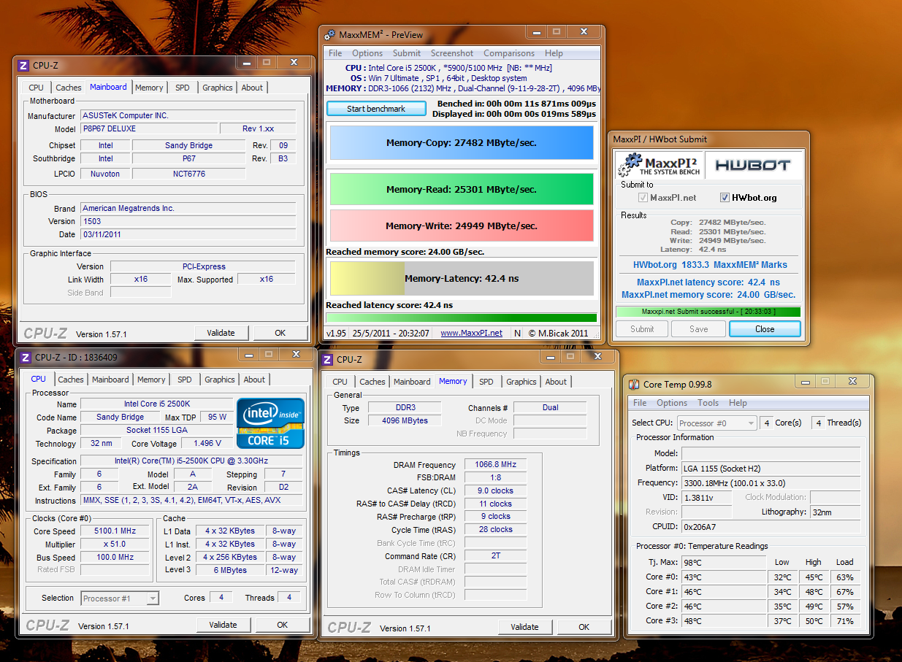Switch to the Caches tab in the CPU-Z mainboard window

click(x=69, y=88)
